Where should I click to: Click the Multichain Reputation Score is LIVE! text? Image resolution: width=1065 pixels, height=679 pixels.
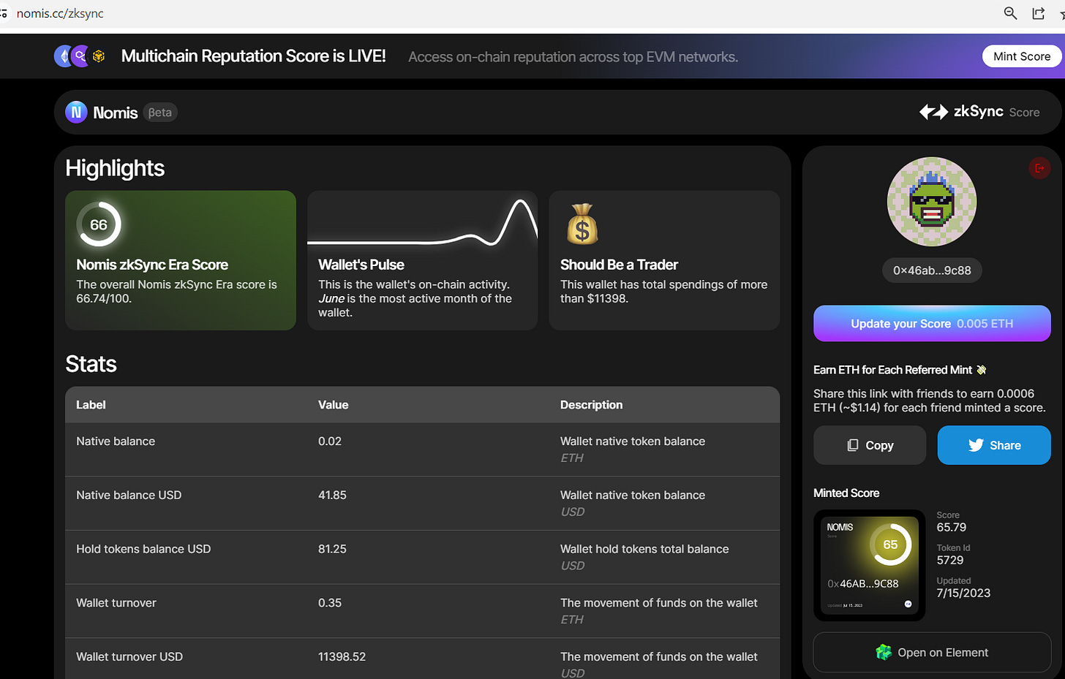pos(253,56)
